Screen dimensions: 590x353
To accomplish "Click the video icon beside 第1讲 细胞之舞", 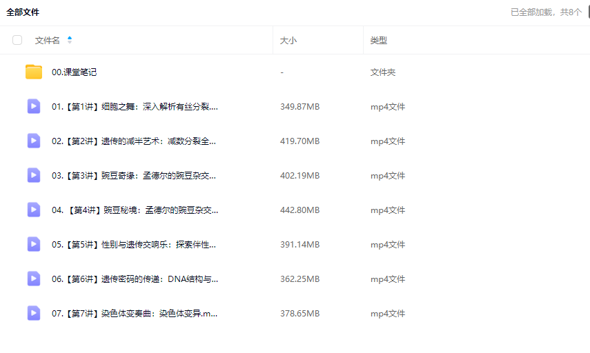I will point(34,106).
